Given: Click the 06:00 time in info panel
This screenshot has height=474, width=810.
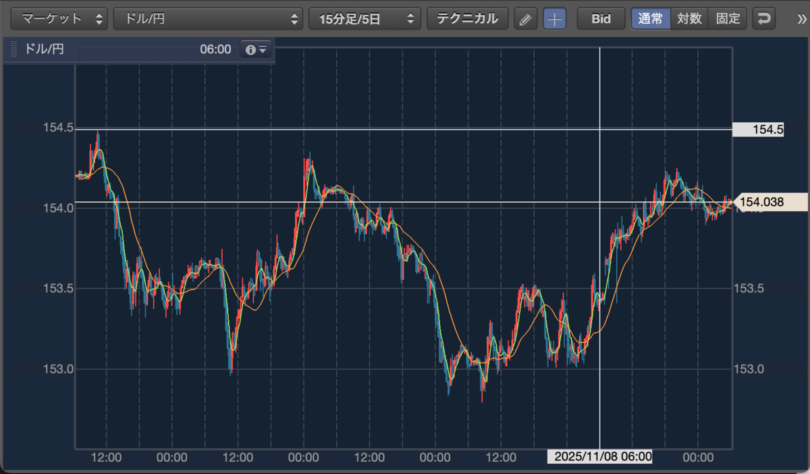Looking at the screenshot, I should tap(215, 49).
